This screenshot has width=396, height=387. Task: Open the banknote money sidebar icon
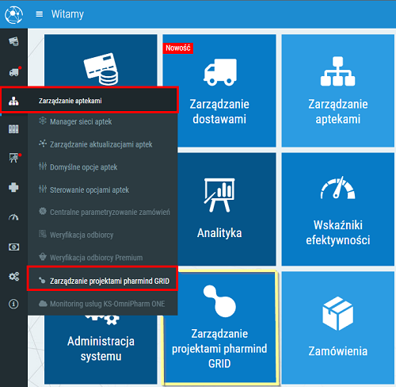(x=13, y=247)
